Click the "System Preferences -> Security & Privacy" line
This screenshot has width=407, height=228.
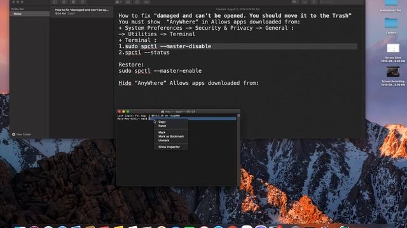pyautogui.click(x=206, y=28)
